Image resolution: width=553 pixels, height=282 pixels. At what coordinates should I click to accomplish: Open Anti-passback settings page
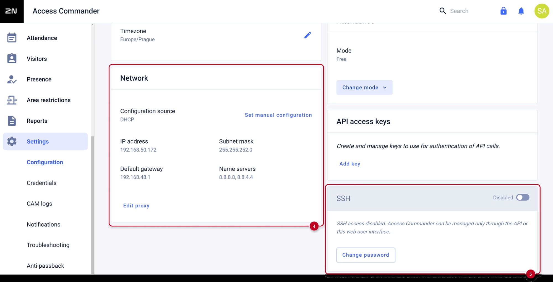pyautogui.click(x=45, y=266)
